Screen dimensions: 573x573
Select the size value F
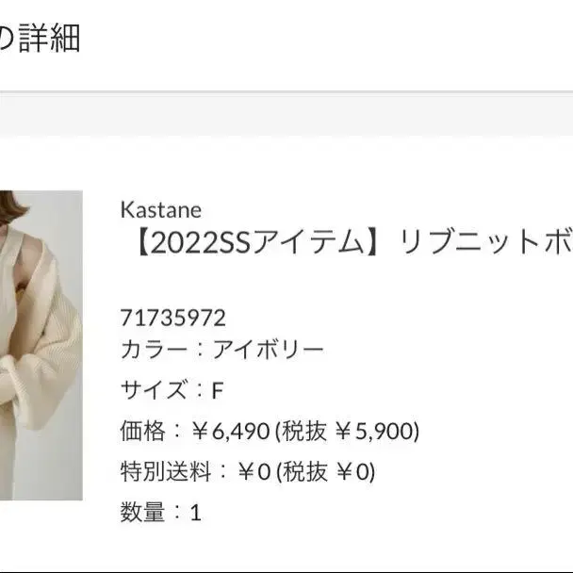[x=218, y=390]
